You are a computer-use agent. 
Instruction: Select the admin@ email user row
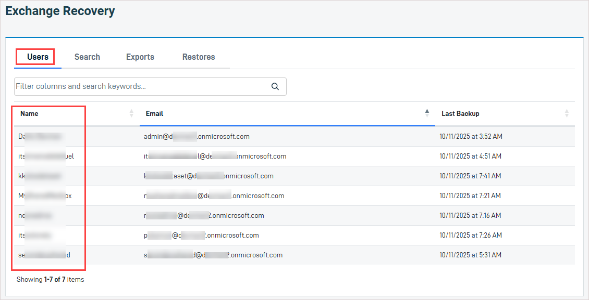[x=295, y=137]
